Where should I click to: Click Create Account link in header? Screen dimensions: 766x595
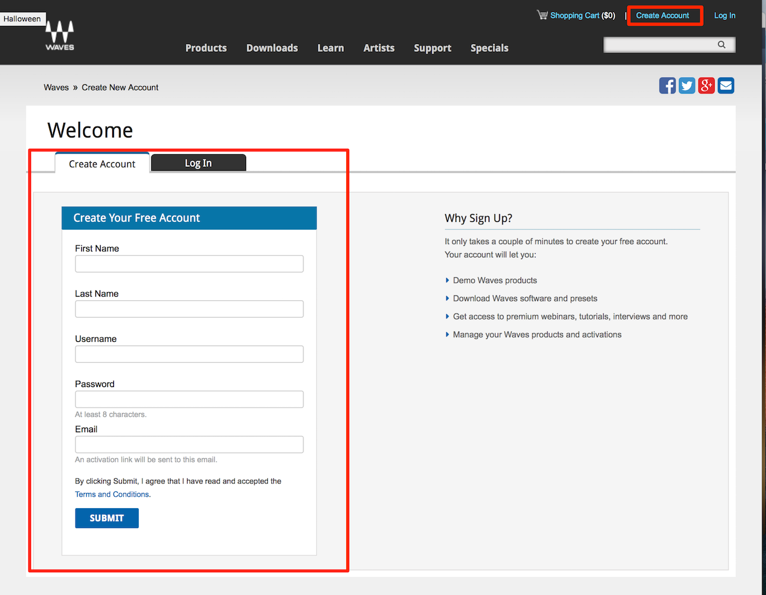click(x=662, y=16)
